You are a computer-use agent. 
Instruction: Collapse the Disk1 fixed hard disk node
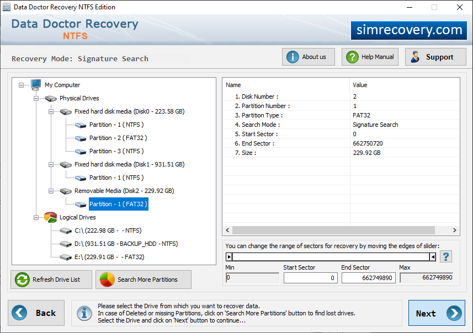pos(51,165)
